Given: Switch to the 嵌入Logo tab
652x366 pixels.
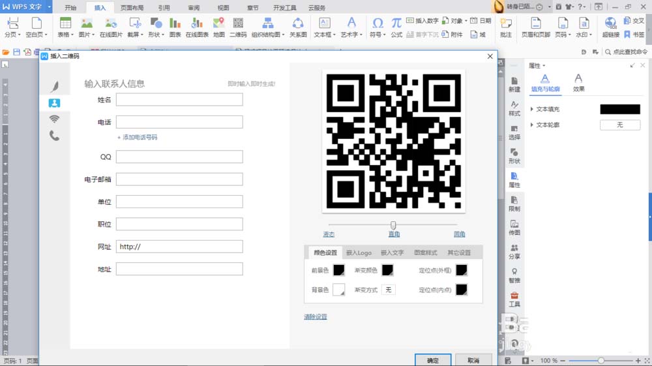Looking at the screenshot, I should coord(359,252).
